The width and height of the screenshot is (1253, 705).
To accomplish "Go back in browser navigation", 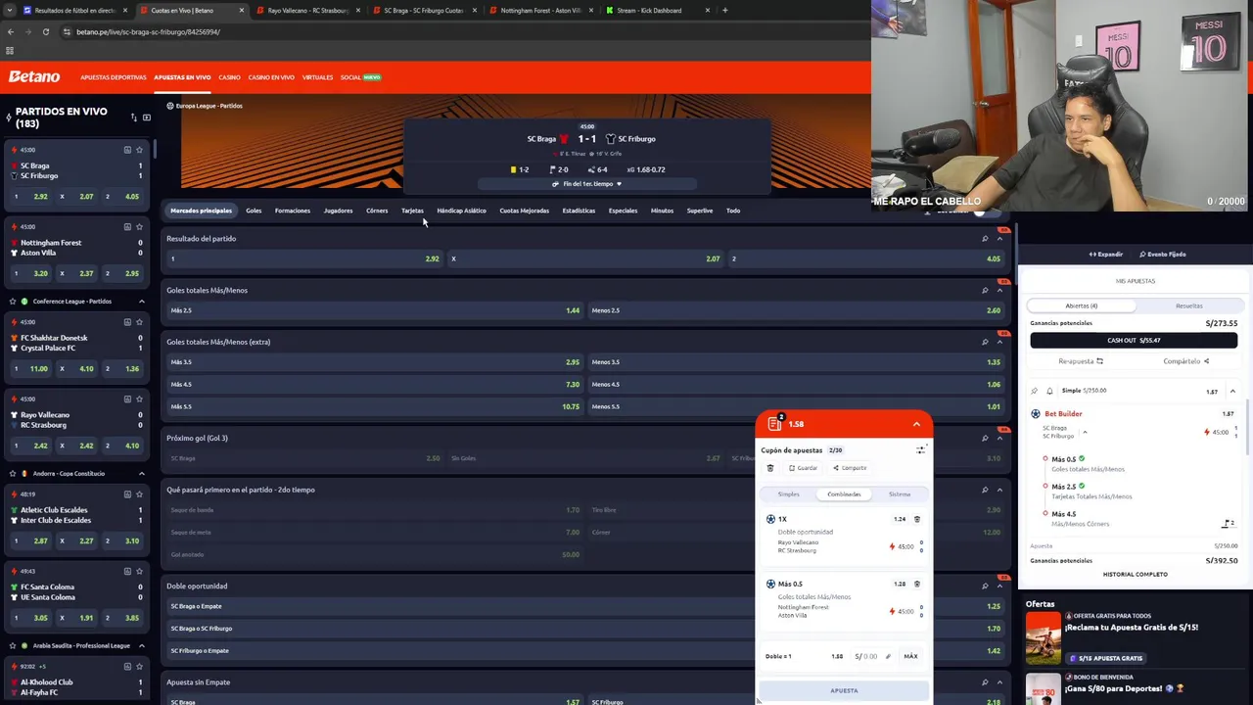I will [x=11, y=31].
